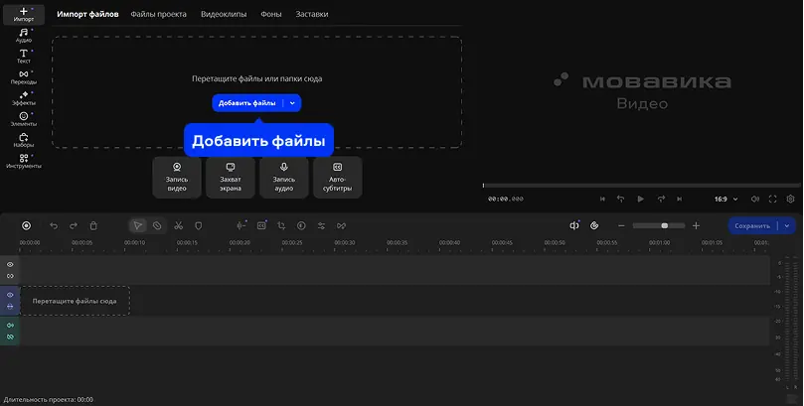
Task: Jump to the next clip in preview
Action: click(x=680, y=200)
